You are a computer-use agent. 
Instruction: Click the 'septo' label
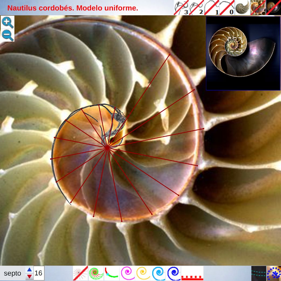[12, 273]
